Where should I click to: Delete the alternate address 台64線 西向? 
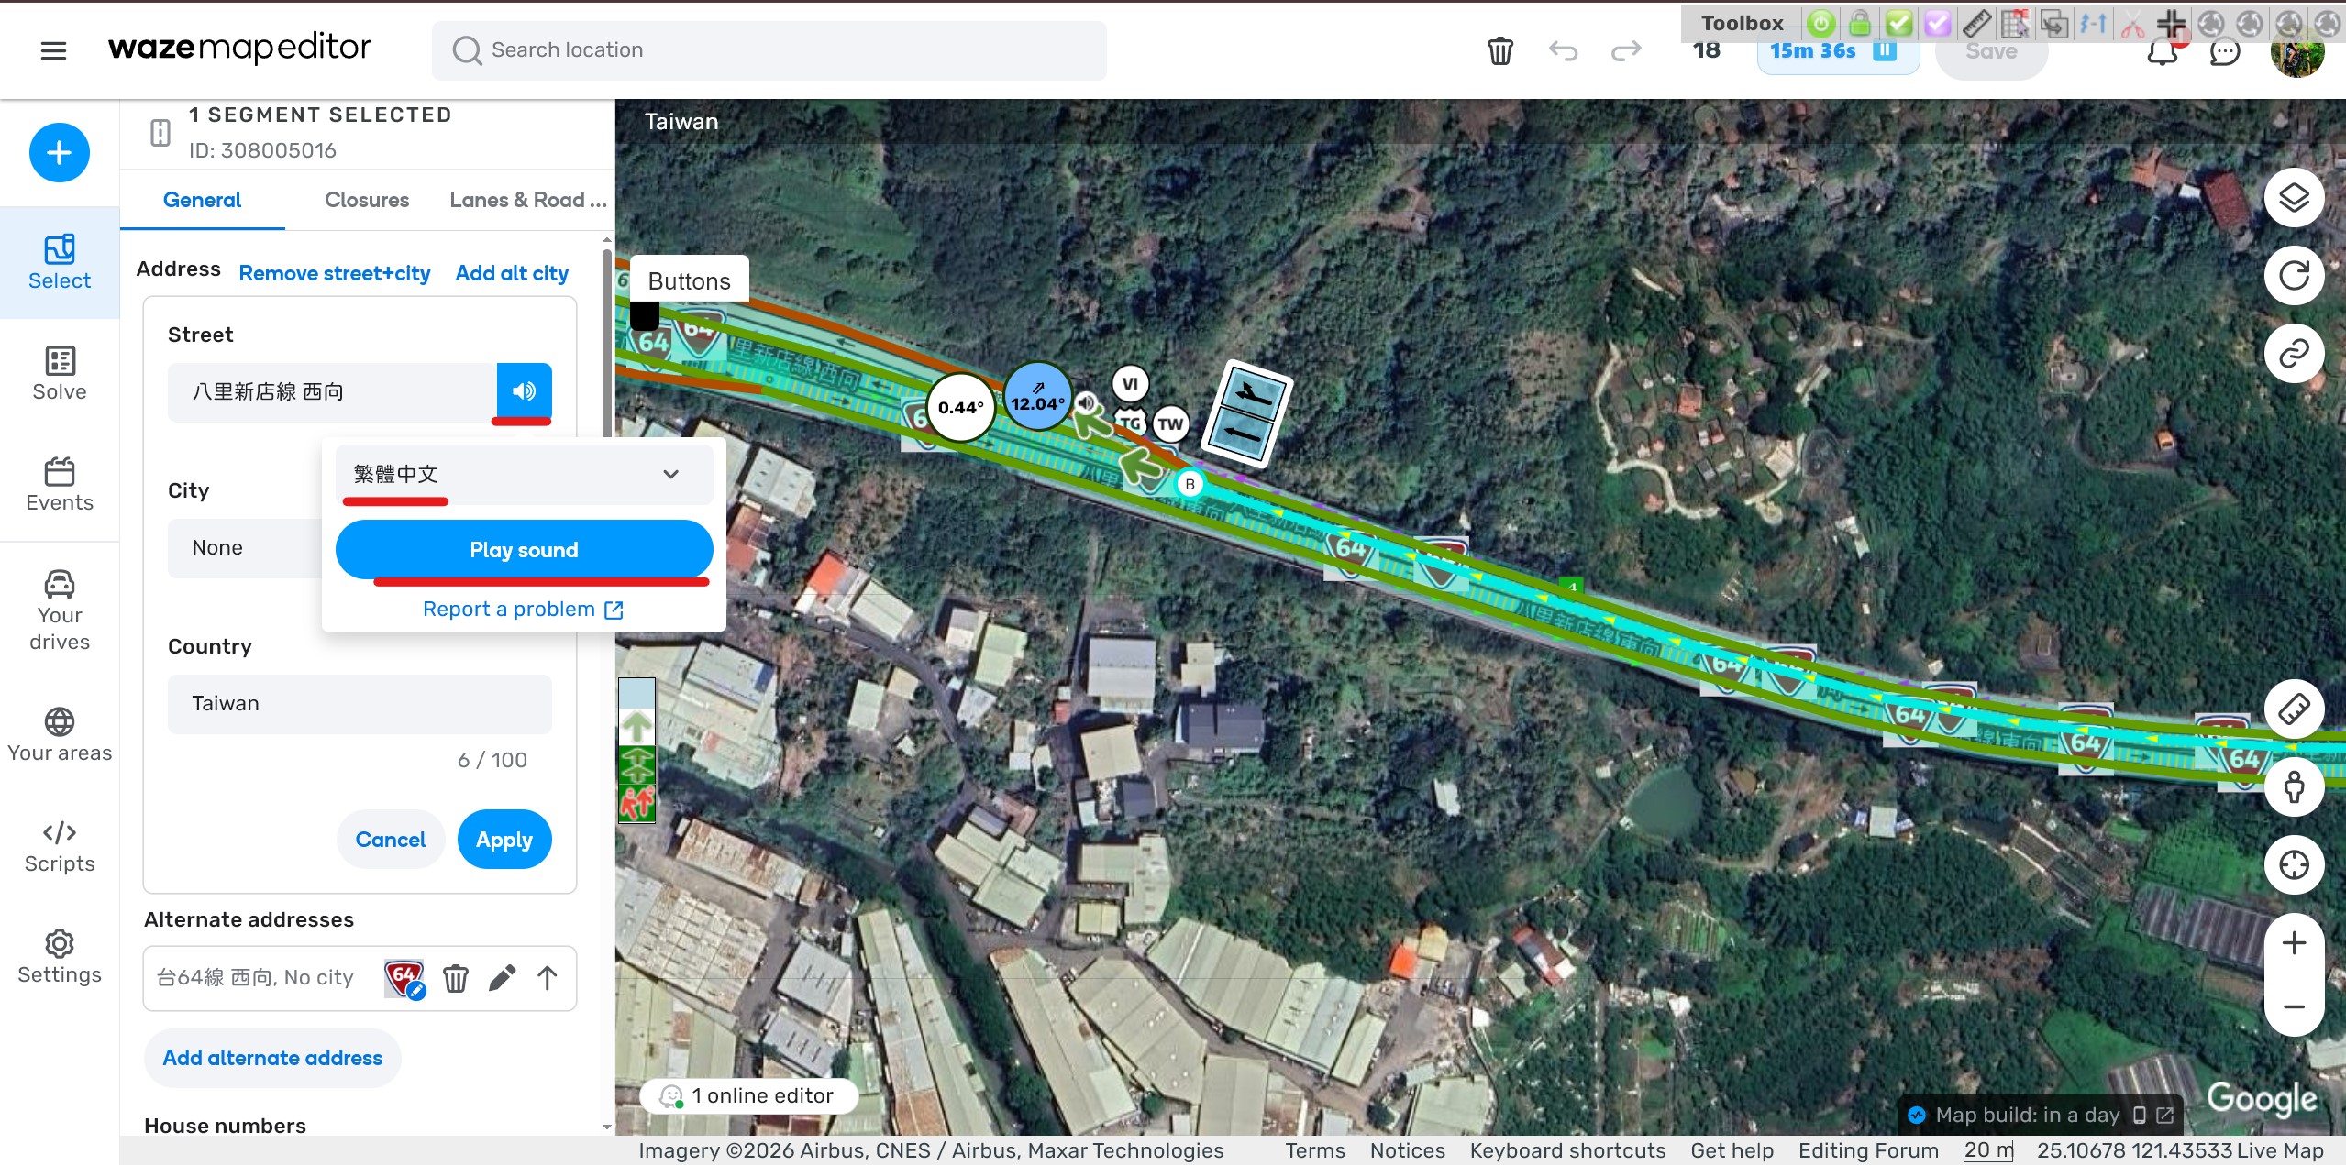(455, 978)
